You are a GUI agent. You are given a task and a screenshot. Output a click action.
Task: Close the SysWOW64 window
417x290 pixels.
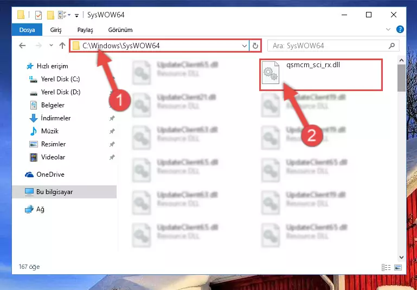tap(394, 15)
